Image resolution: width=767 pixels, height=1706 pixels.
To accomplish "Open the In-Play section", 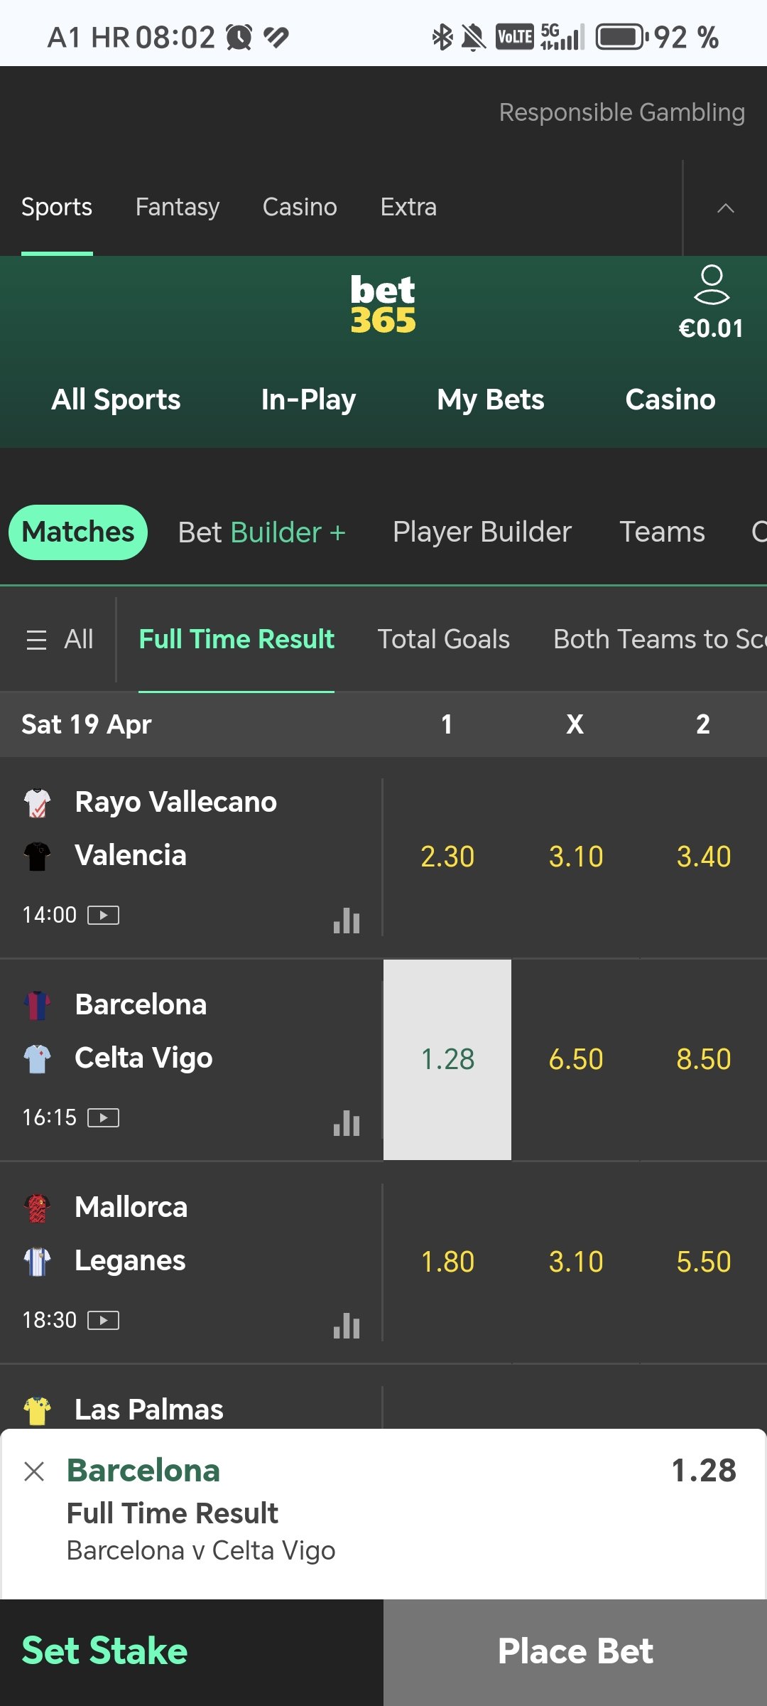I will click(x=308, y=399).
